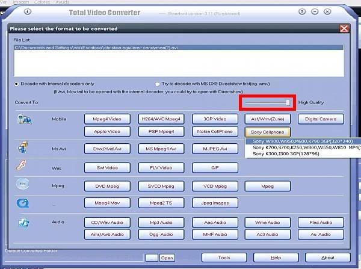Click Asf/Wmv(Zune) button

[x=267, y=119]
